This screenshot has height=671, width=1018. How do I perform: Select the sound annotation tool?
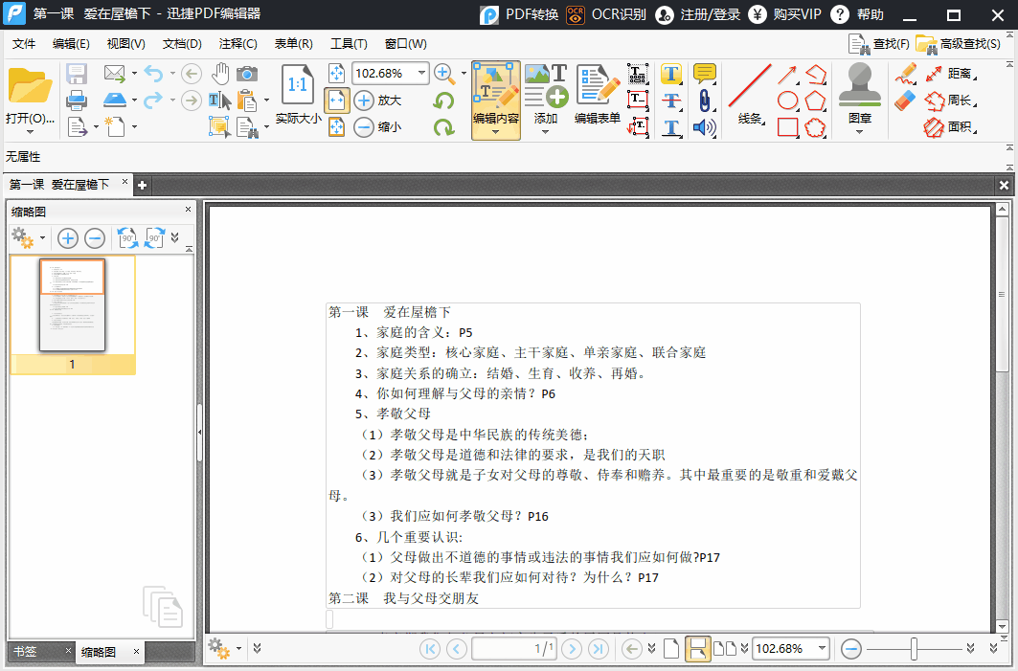[x=705, y=127]
